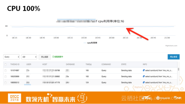Image resolution: width=185 pixels, height=104 pixels.
Task: Tick the select-all checkbox in table header
Action: pos(6,65)
